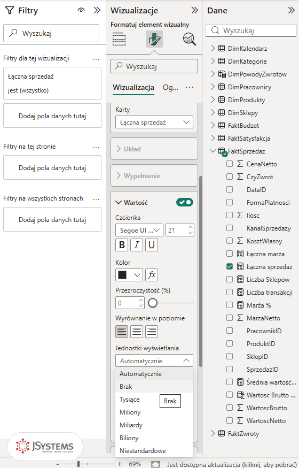Align value text left
Image resolution: width=299 pixels, height=468 pixels.
(122, 332)
